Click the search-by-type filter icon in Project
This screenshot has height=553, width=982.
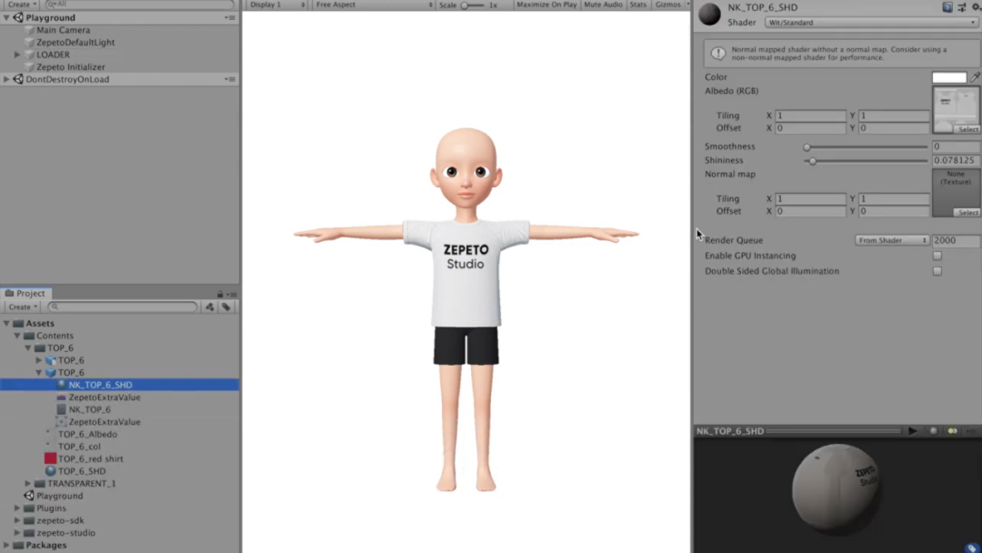pos(210,307)
